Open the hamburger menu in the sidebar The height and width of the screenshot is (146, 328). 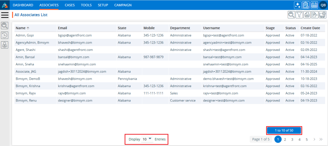(5, 15)
